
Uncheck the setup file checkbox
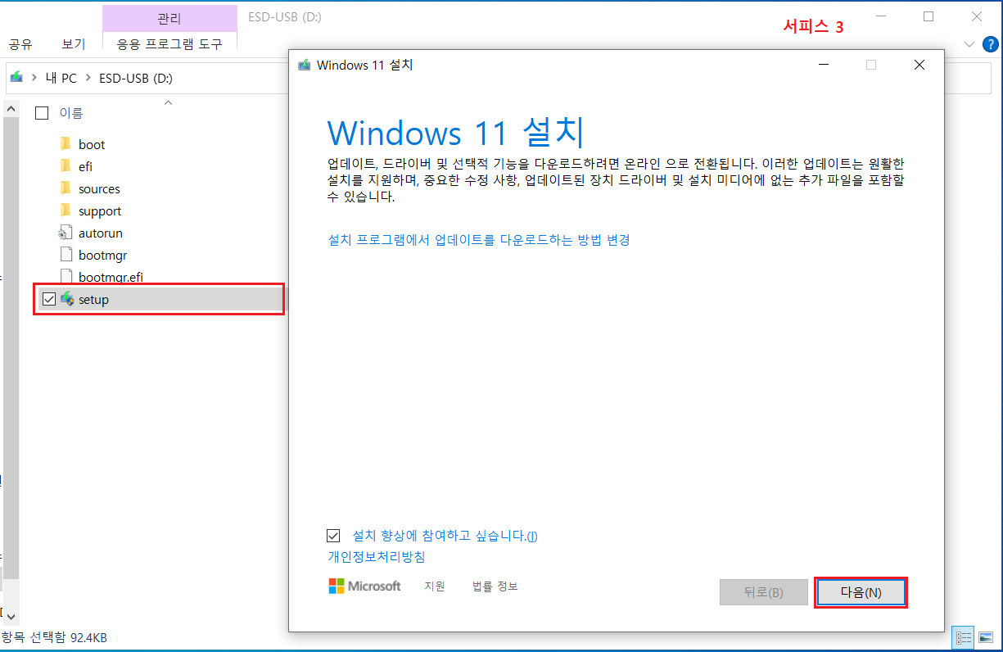click(x=48, y=300)
